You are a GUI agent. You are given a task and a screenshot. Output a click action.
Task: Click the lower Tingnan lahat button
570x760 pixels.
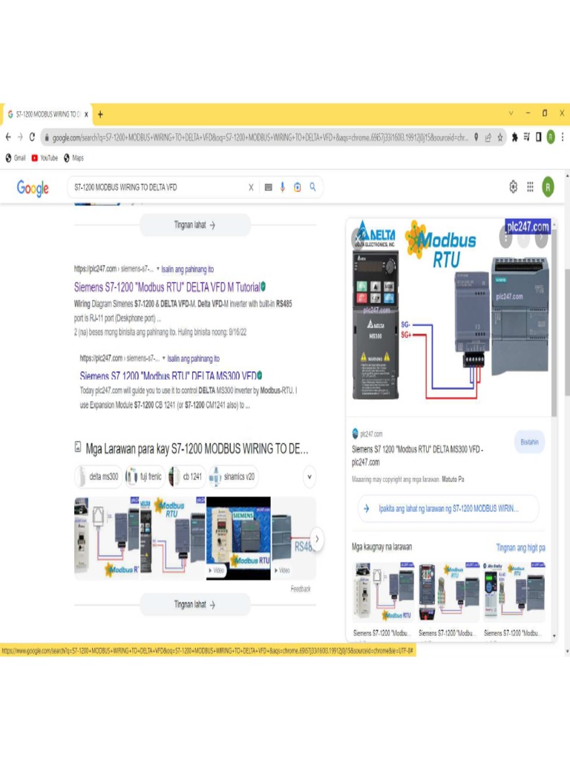point(195,605)
